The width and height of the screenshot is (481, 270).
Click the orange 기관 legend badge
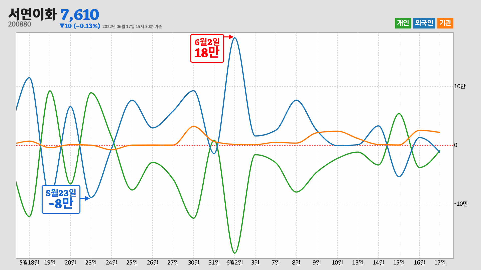click(x=445, y=23)
